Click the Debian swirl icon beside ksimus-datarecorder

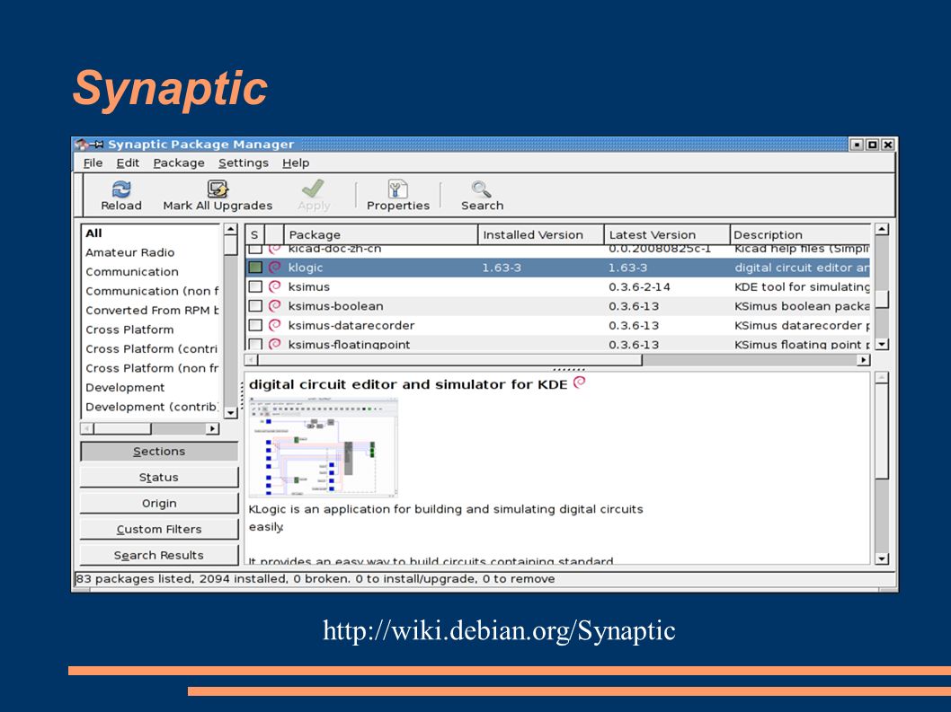(275, 325)
